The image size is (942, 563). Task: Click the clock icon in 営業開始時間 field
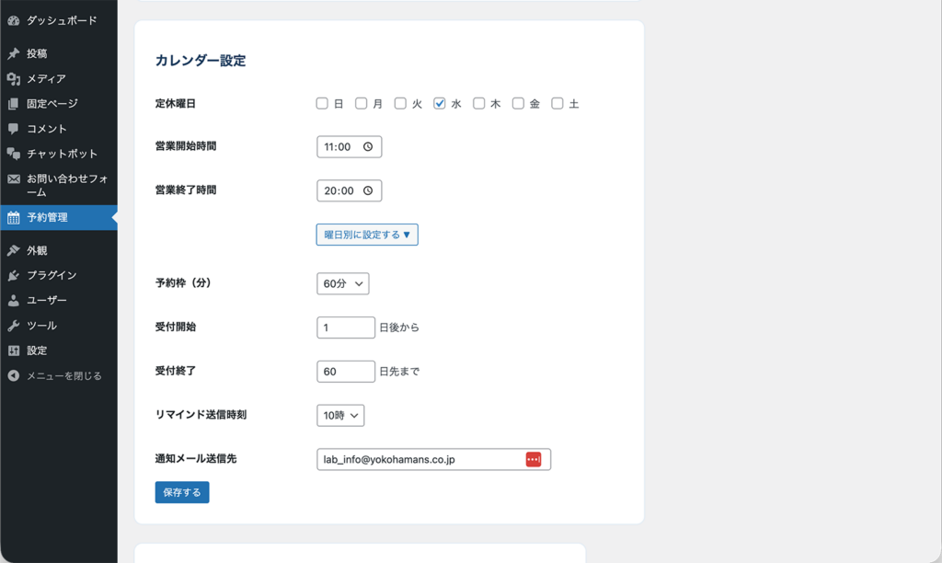pos(368,147)
